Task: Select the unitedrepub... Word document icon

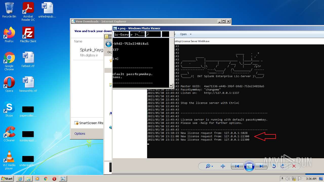Action: coord(47,10)
